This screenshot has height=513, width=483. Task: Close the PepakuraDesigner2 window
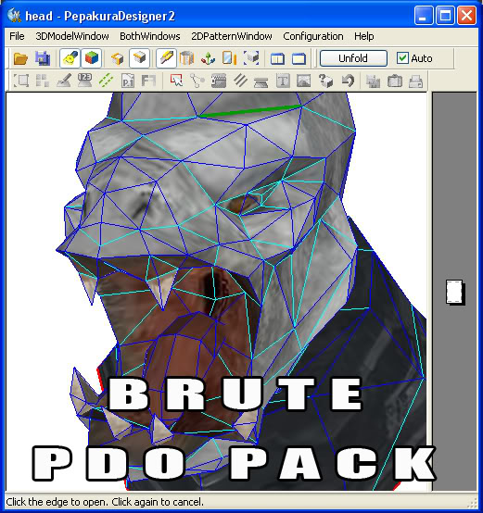(466, 16)
